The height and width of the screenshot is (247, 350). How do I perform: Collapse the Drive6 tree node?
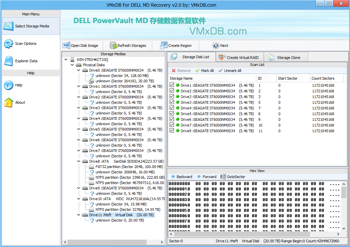tap(78, 140)
